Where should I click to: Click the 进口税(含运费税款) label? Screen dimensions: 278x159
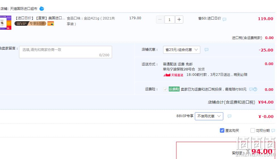click(x=247, y=38)
